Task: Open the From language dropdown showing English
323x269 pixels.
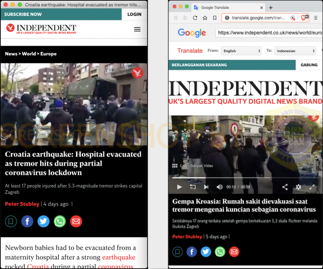Action: [241, 51]
